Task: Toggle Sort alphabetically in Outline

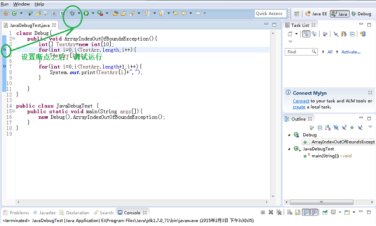Action: [328, 128]
